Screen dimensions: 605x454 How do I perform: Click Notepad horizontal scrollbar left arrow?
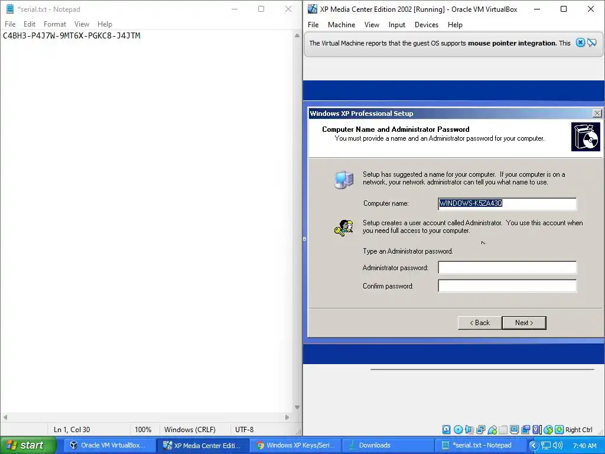(x=5, y=417)
